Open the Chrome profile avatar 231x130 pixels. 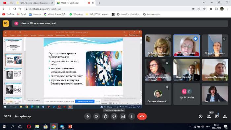coord(222,9)
